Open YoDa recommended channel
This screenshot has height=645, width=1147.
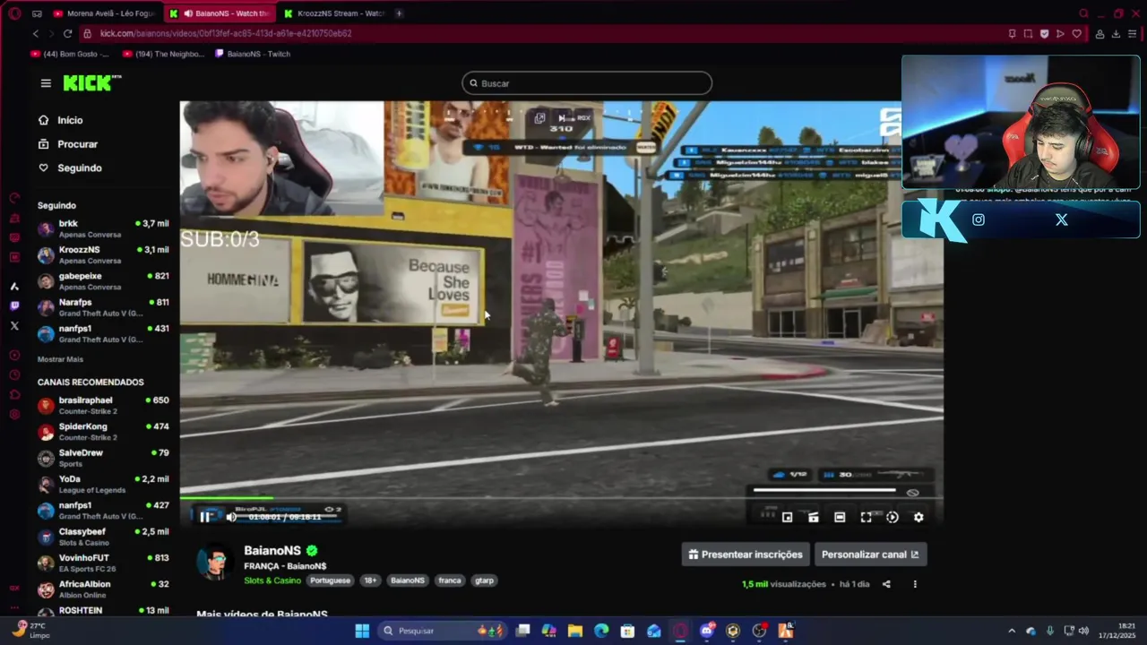coord(103,484)
